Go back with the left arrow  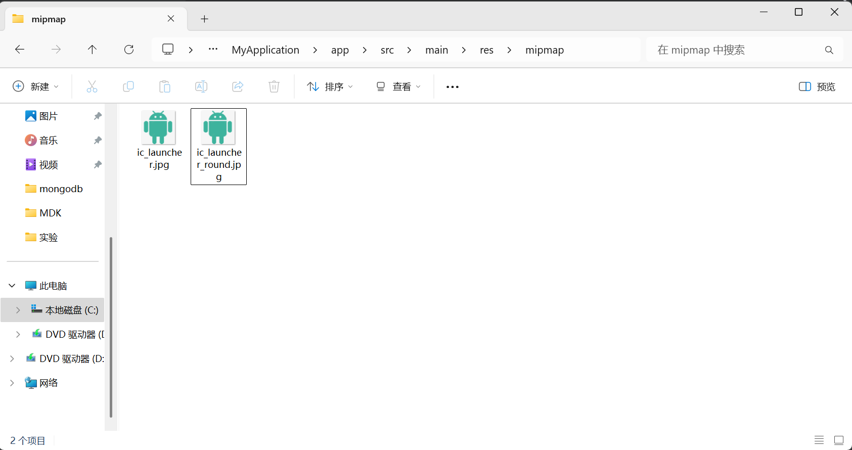pos(20,50)
